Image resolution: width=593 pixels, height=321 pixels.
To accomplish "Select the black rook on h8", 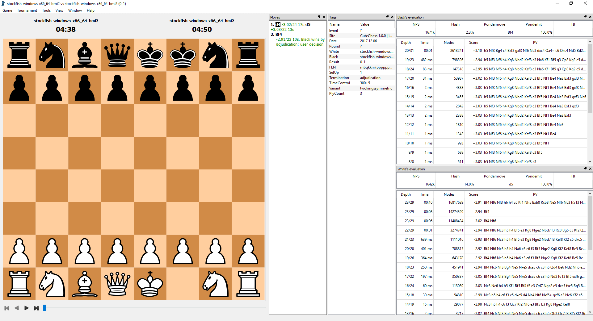I will point(248,55).
